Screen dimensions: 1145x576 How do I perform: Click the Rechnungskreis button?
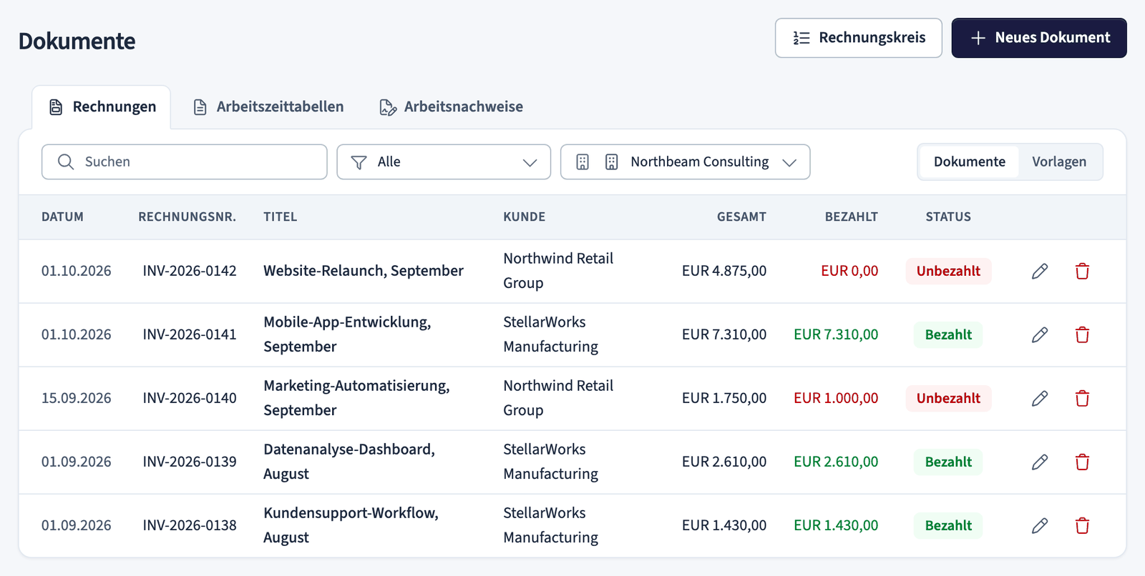(859, 38)
